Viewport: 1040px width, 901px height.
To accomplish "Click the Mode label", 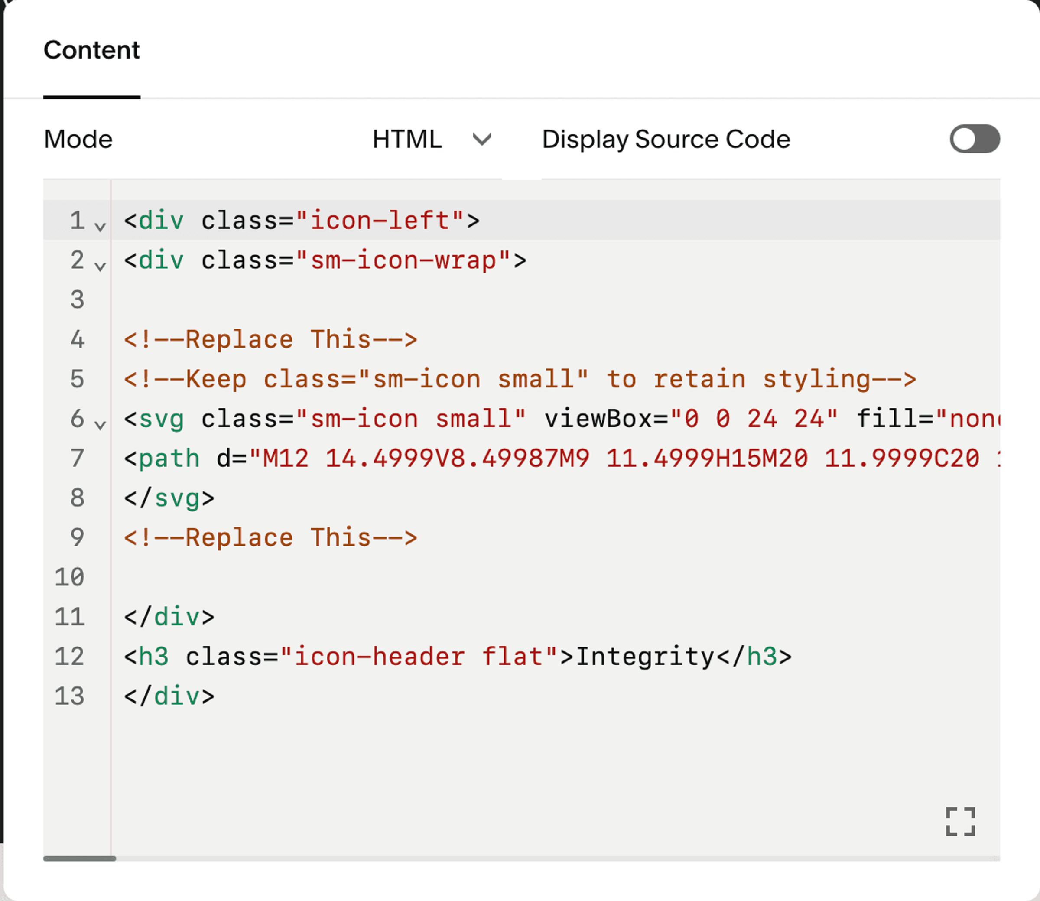I will coord(78,139).
